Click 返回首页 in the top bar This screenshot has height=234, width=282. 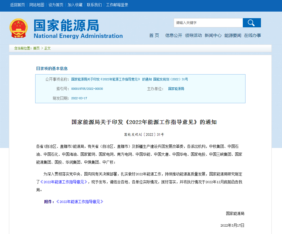[x=17, y=4]
